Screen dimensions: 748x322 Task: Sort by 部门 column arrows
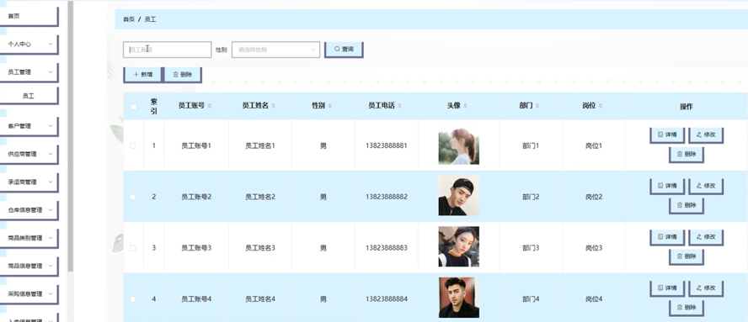tap(537, 106)
